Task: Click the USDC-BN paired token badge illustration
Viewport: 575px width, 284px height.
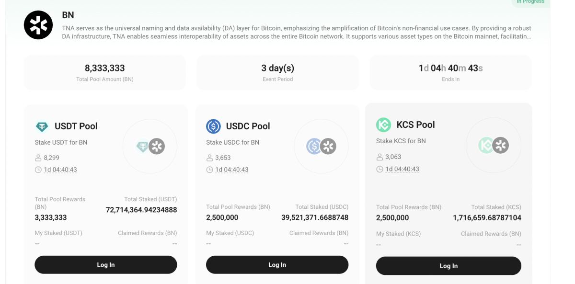Action: pyautogui.click(x=321, y=146)
